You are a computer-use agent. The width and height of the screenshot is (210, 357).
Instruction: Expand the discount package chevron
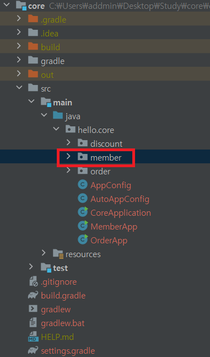coord(68,142)
